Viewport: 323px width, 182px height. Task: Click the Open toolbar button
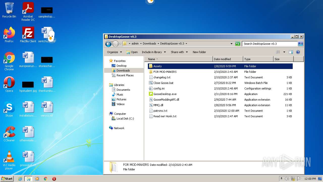[x=132, y=52]
